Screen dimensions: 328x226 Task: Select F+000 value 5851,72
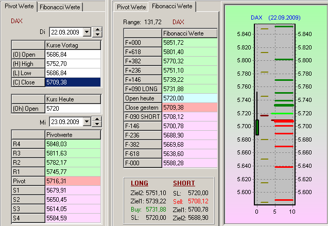pos(189,42)
